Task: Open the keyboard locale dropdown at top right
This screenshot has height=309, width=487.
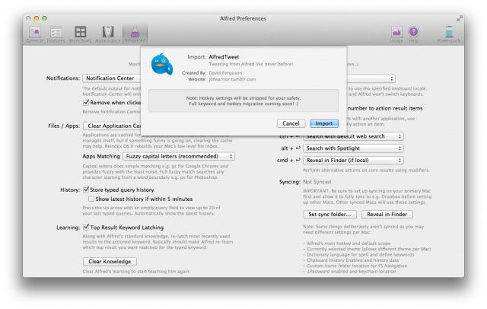Action: coord(371,78)
